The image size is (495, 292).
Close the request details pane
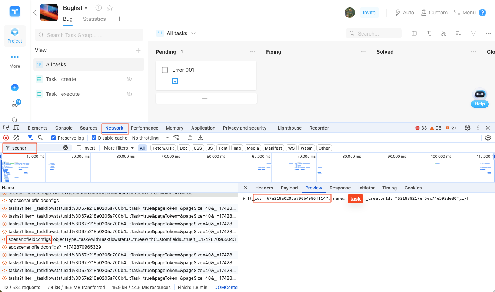[x=246, y=188]
